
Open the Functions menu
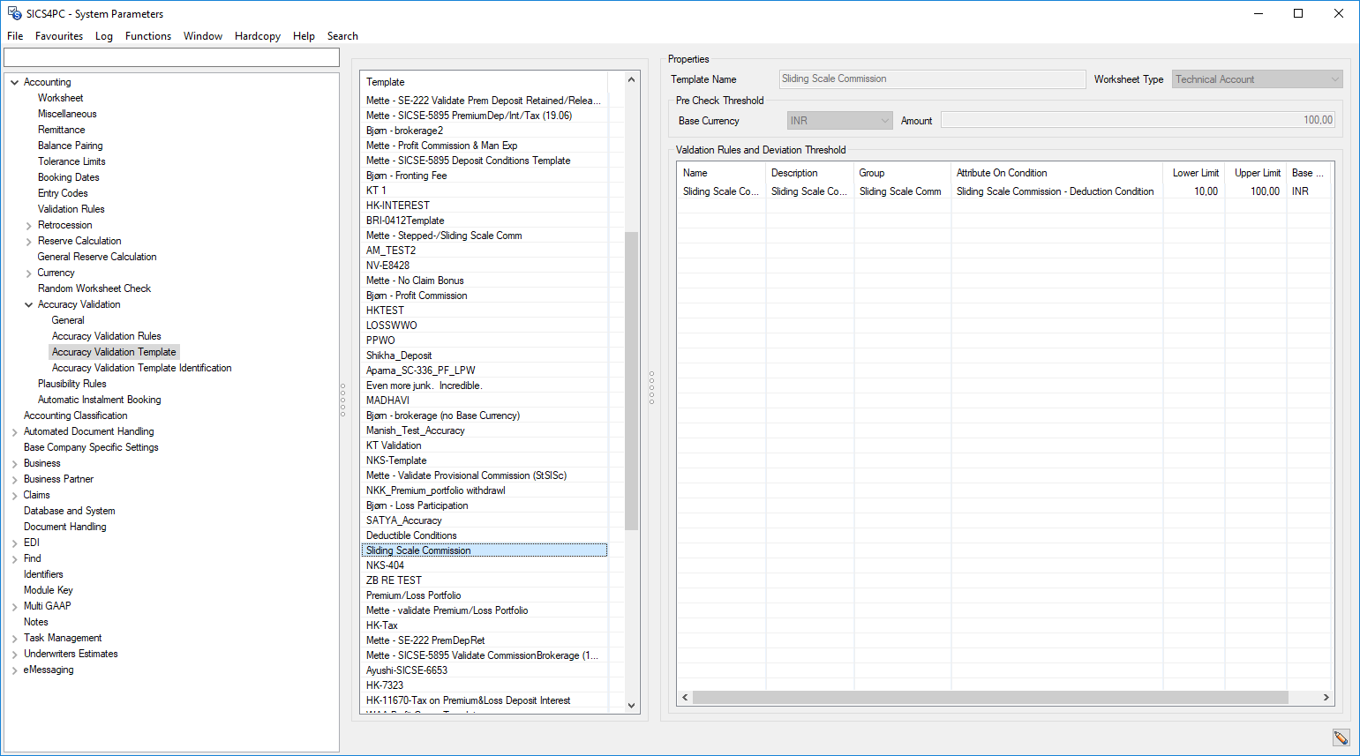tap(147, 36)
